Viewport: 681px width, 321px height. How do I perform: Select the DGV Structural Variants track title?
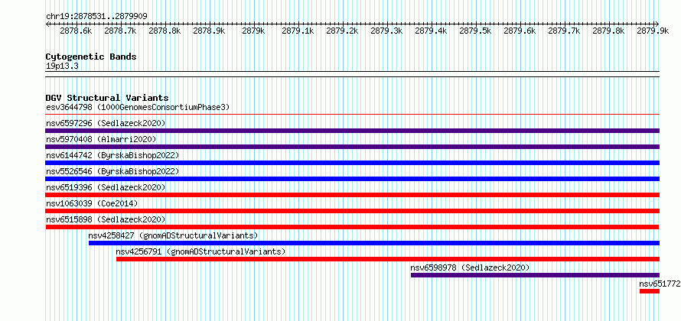click(x=107, y=98)
